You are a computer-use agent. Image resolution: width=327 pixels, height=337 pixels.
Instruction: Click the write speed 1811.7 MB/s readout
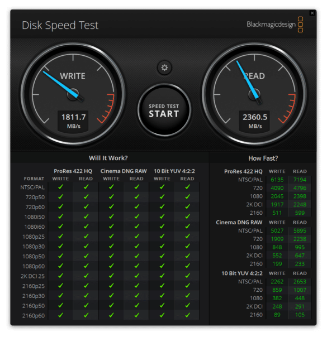click(73, 121)
